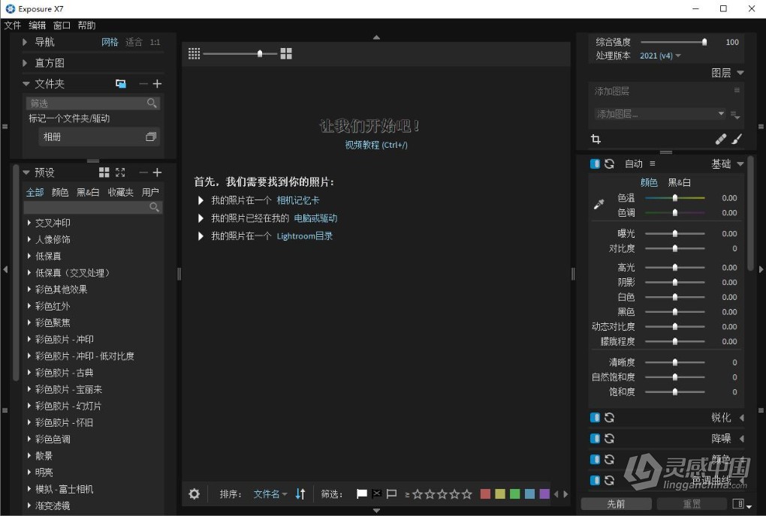Select the Brush tool
This screenshot has width=766, height=516.
737,139
